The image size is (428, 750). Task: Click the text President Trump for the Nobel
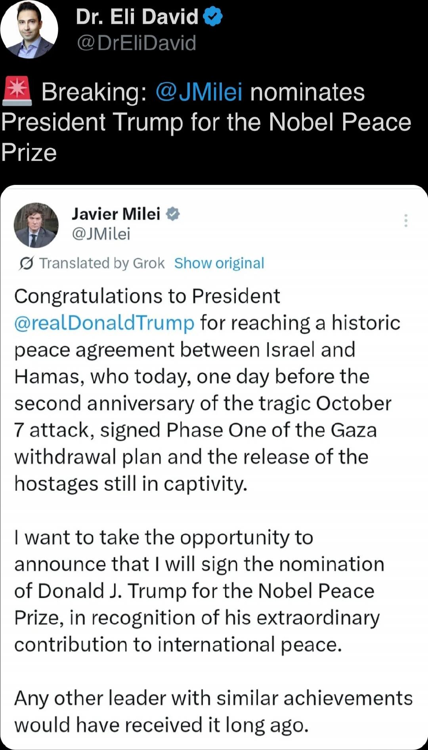[206, 122]
